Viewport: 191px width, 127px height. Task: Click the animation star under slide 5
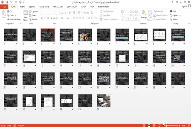91,44
